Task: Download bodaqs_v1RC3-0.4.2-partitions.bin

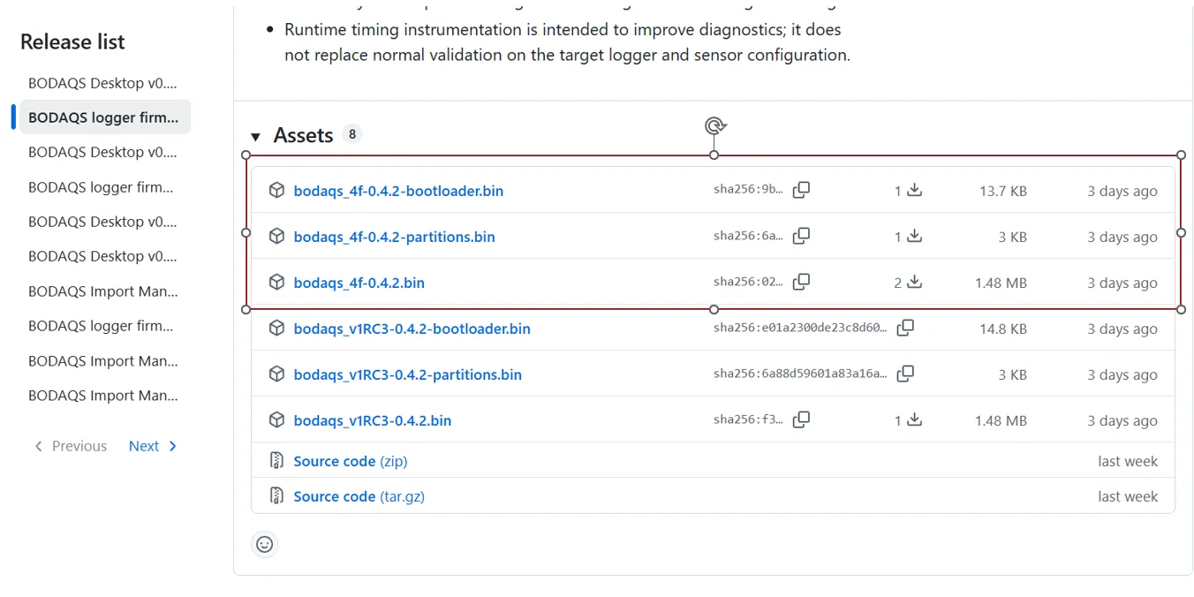Action: click(407, 374)
